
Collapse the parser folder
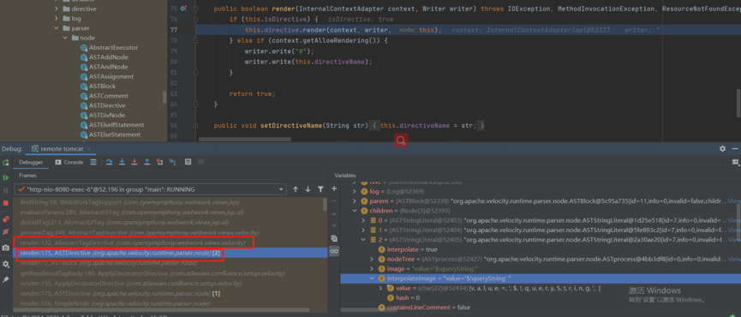point(57,28)
